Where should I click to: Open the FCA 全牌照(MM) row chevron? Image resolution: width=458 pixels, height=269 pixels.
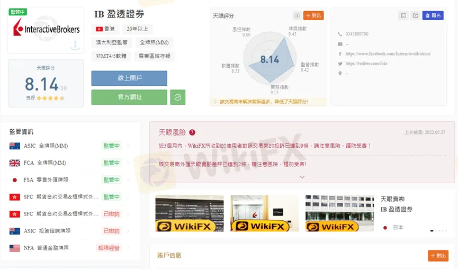[x=129, y=163]
